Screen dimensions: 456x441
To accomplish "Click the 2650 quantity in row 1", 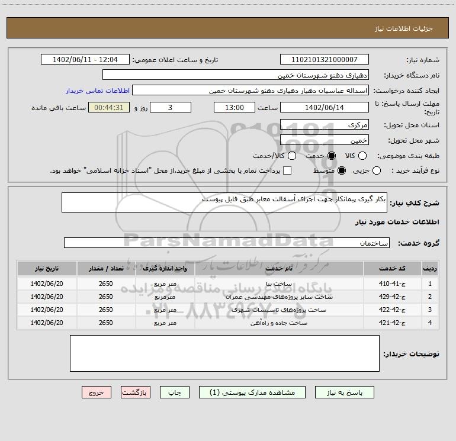I will pyautogui.click(x=105, y=284).
